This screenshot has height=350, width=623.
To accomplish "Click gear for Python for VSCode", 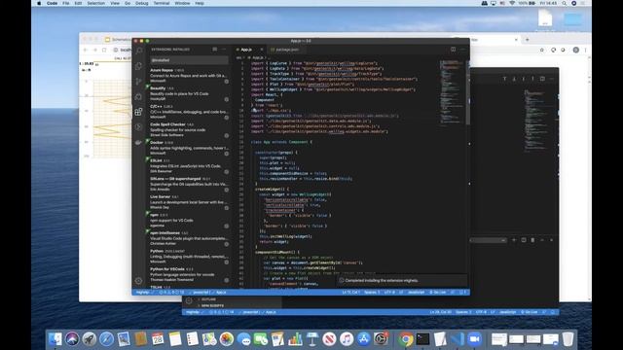I will [x=227, y=280].
